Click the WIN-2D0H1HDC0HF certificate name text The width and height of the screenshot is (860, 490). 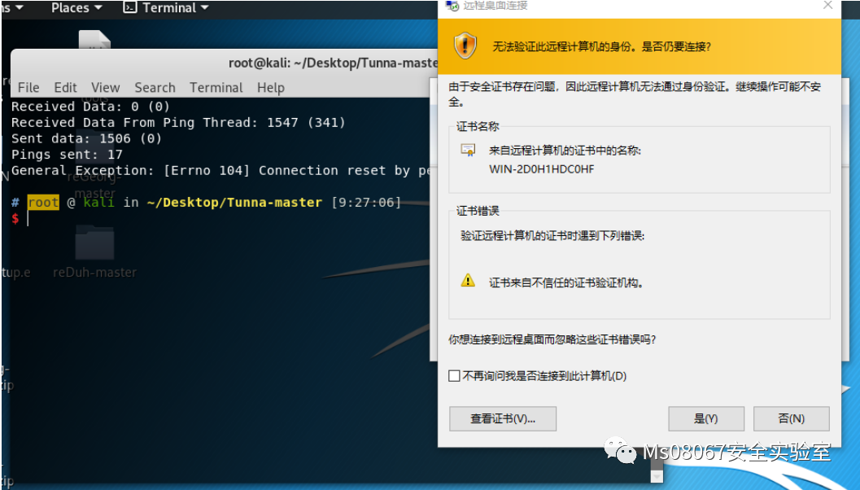point(541,169)
